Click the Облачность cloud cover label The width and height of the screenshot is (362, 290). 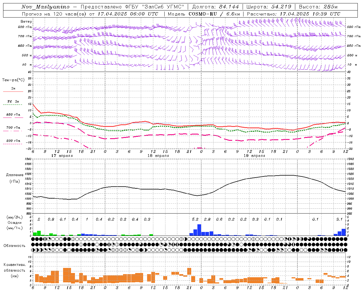point(14,246)
